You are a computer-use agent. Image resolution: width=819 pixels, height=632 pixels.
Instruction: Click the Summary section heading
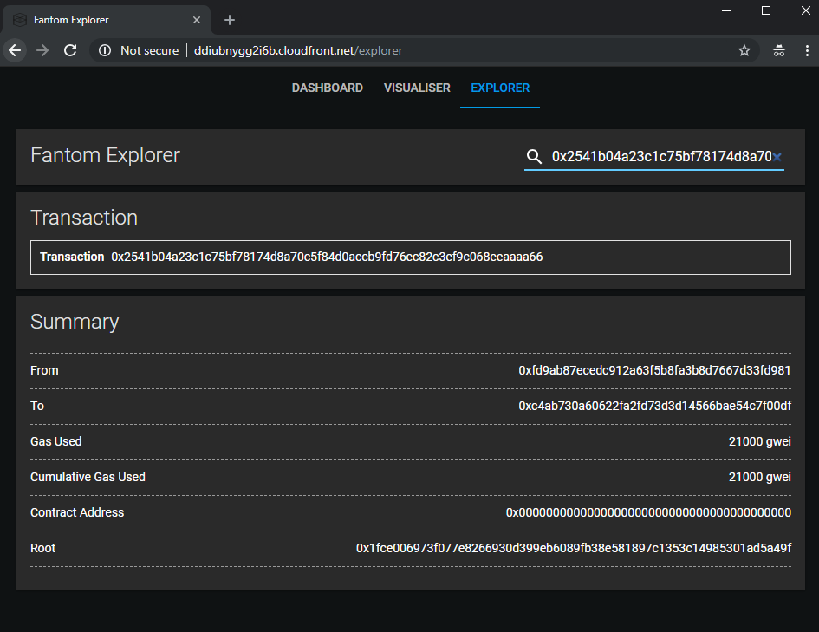[75, 322]
